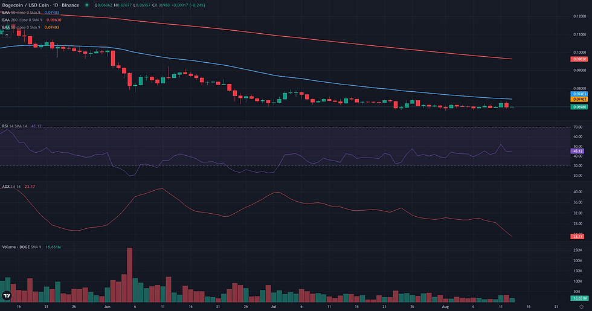Click the 100M volume axis label
The image size is (592, 311).
point(578,281)
